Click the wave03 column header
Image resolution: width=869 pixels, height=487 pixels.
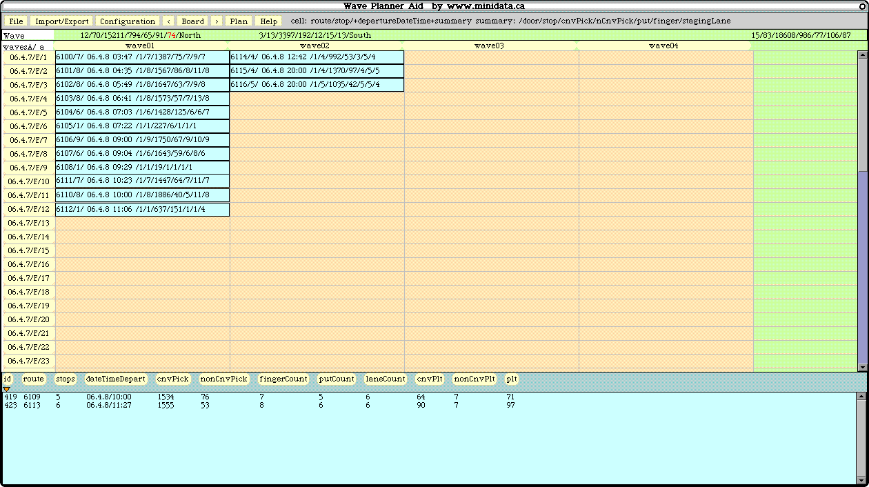tap(489, 46)
